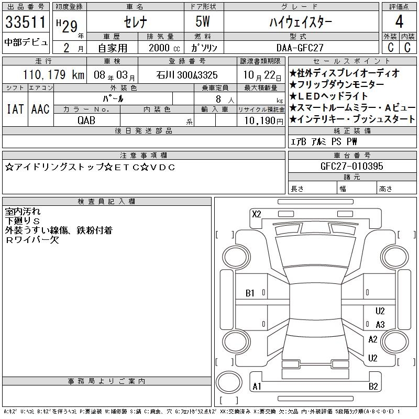
Task: Select the evaluation score 4
Action: [399, 23]
